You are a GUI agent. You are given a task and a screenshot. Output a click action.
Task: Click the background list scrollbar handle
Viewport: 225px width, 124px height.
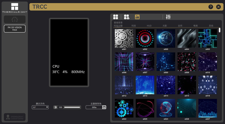pyautogui.click(x=220, y=30)
